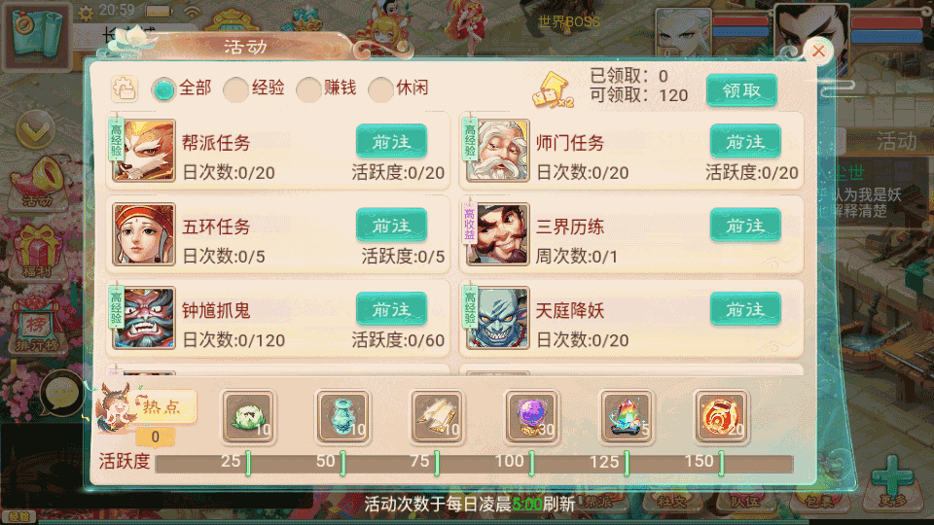
Task: Claim the rainbow crystal reward at 125
Action: 626,417
